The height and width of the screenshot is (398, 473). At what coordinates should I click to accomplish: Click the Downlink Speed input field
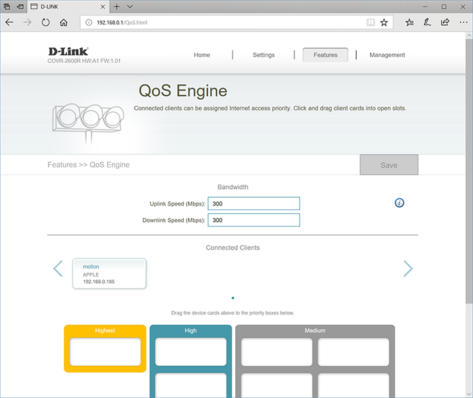(x=254, y=220)
